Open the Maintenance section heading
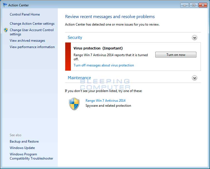 tap(79, 78)
